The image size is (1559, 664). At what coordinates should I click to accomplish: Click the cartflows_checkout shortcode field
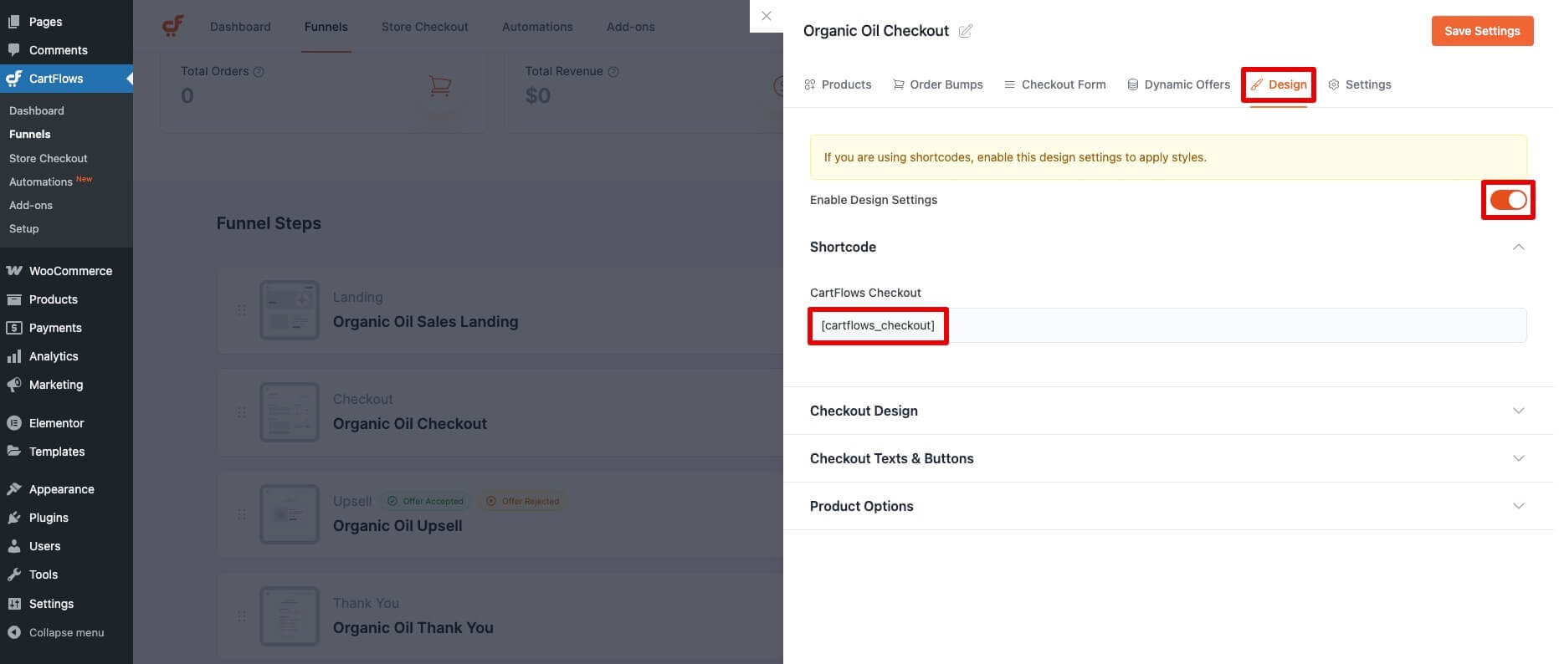pyautogui.click(x=1168, y=325)
